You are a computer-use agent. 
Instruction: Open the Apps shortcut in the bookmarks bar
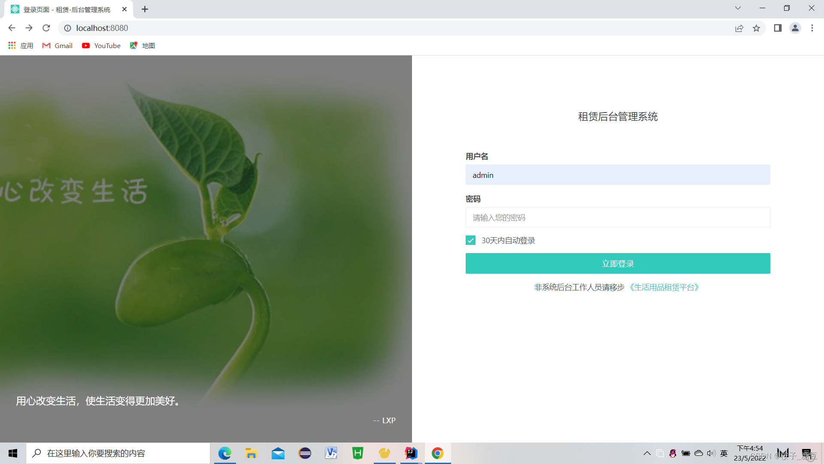click(x=21, y=46)
